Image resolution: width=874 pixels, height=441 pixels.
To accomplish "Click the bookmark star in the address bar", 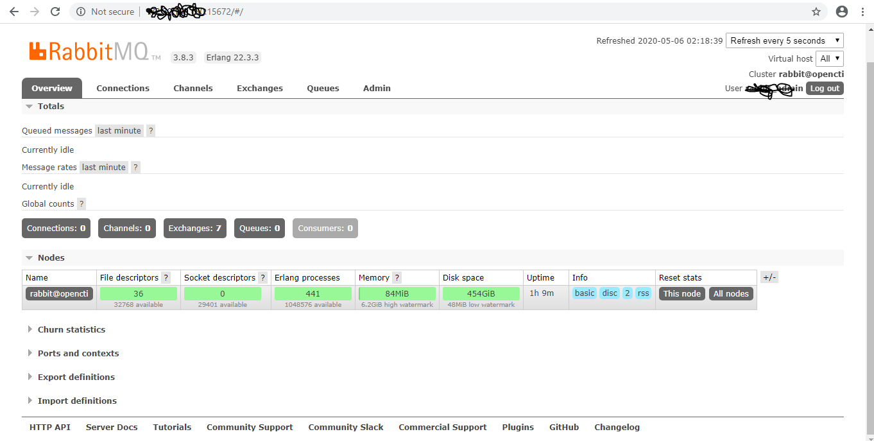I will (816, 11).
